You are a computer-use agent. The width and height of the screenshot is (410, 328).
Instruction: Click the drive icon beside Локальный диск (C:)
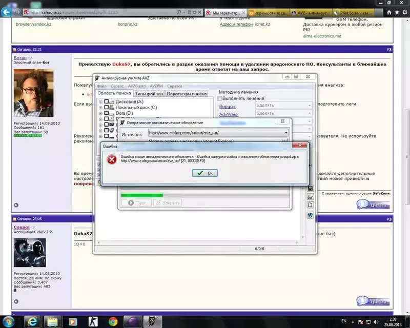click(x=112, y=107)
